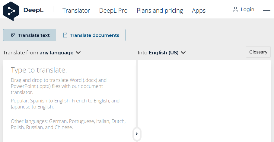Open the Apps navigation link

tap(199, 11)
